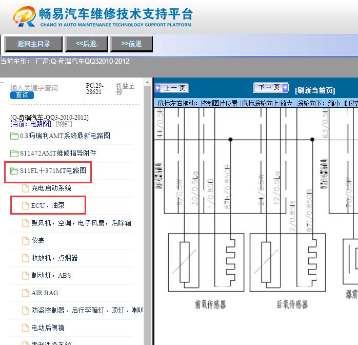358x345 pixels.
Task: Click [刷新当前页] to reload the diagram
Action: point(315,90)
